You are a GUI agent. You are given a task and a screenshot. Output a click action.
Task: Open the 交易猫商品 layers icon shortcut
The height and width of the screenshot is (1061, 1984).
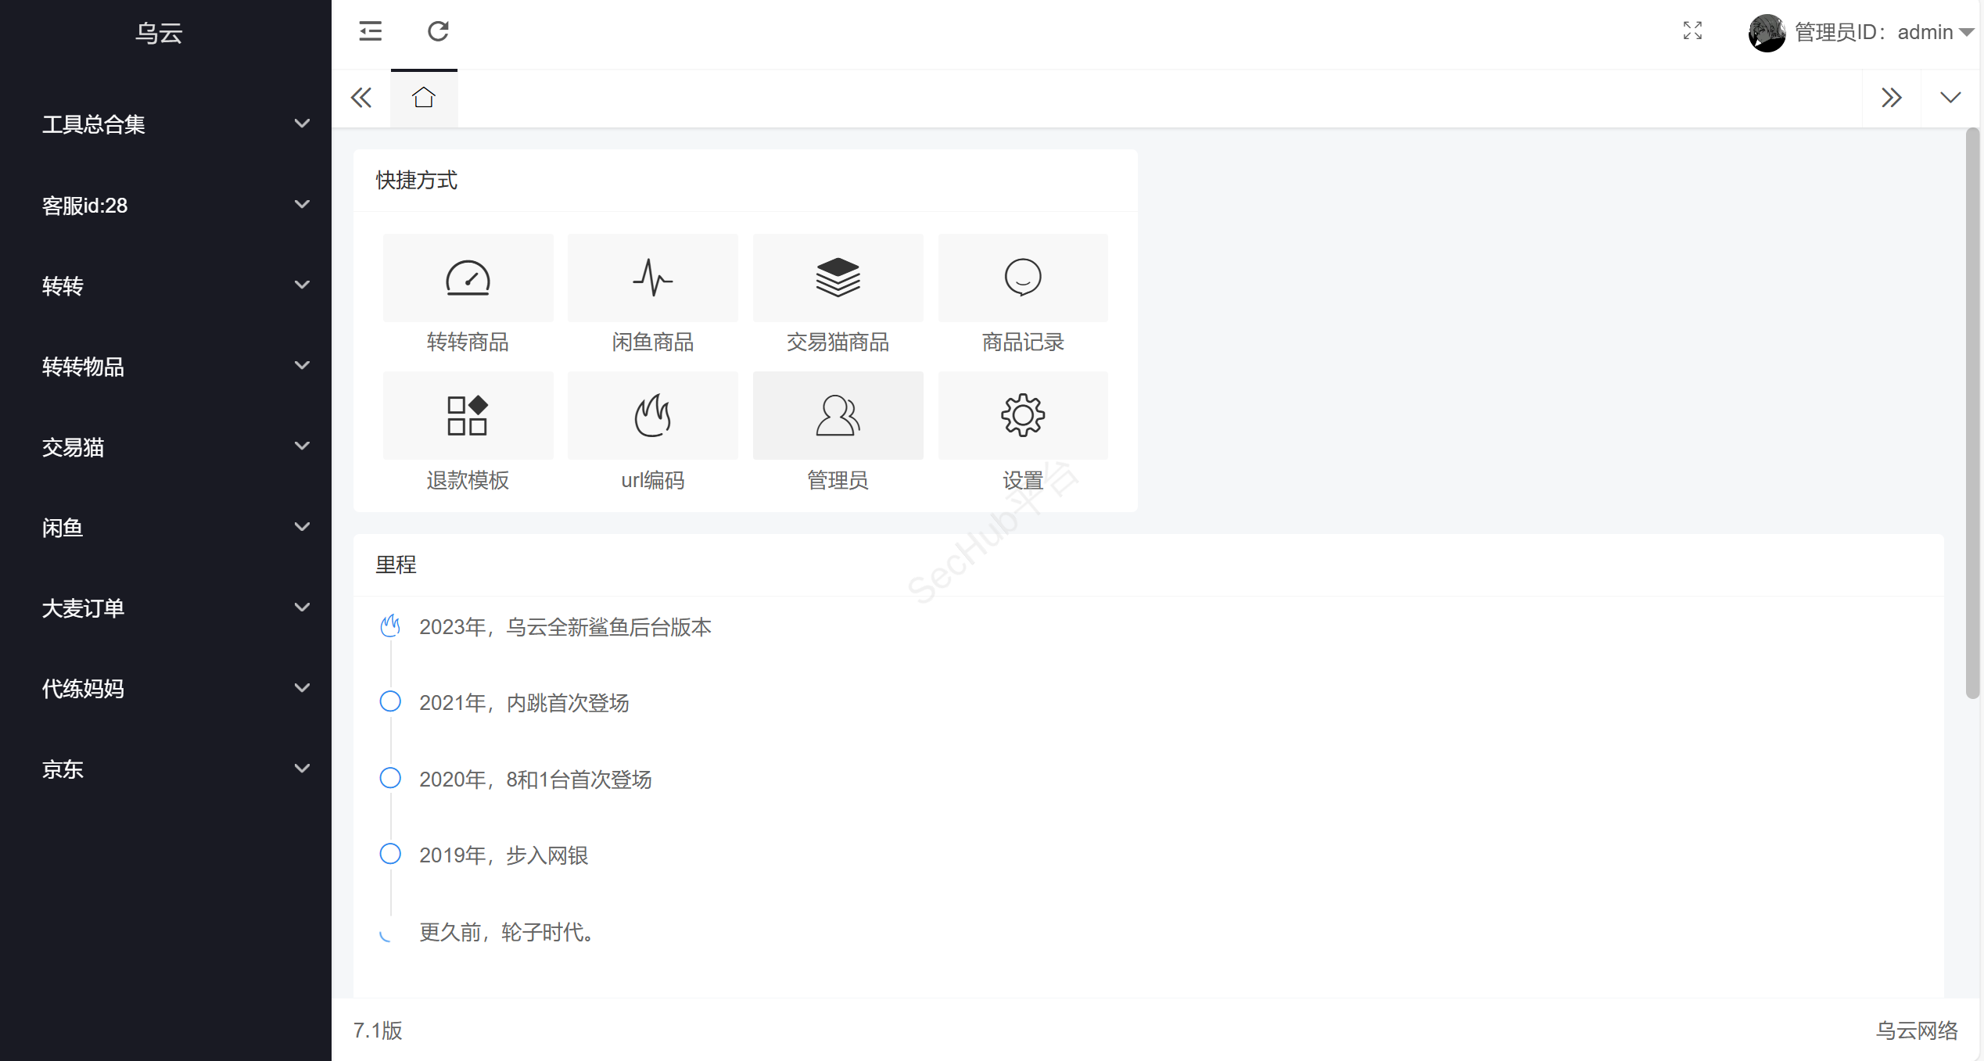pyautogui.click(x=838, y=278)
